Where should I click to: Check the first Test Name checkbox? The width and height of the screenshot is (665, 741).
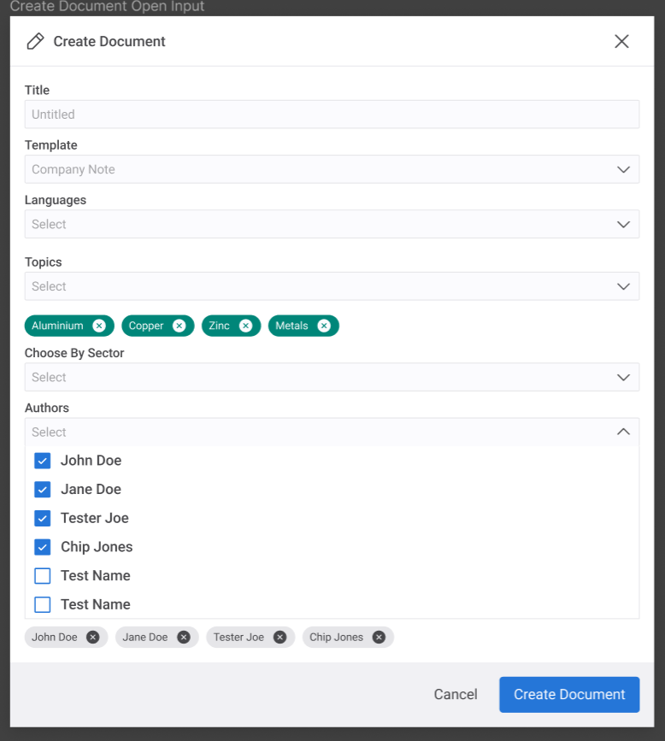43,575
